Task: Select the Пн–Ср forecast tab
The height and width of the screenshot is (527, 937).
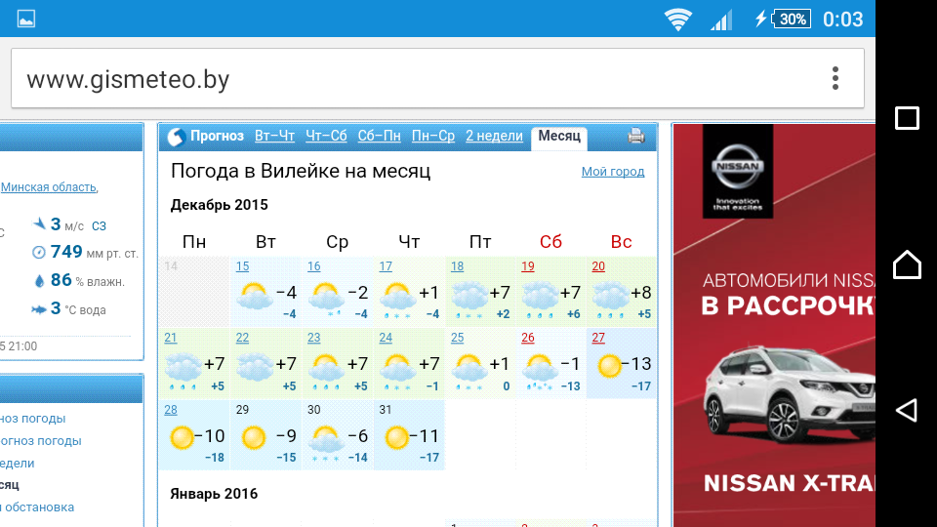Action: point(433,137)
